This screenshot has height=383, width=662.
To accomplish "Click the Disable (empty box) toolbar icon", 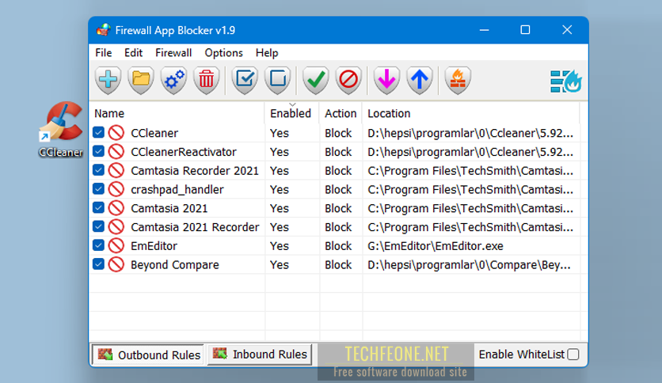I will 277,80.
